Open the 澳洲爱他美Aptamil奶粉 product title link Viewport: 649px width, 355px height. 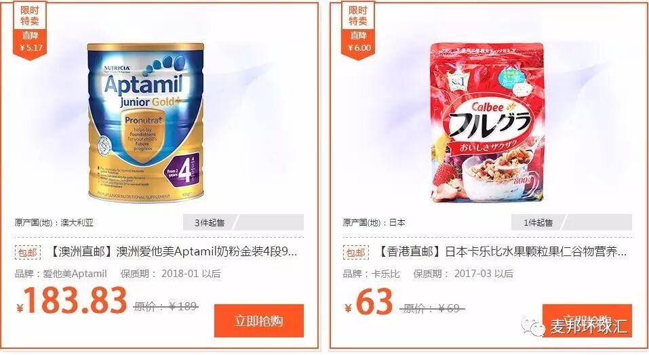pyautogui.click(x=174, y=251)
